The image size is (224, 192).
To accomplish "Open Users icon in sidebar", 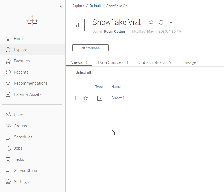I will point(8,115).
